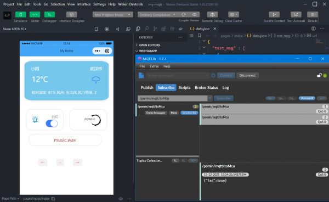
Task: Click the mini program capsule close circle
Action: [x=107, y=51]
